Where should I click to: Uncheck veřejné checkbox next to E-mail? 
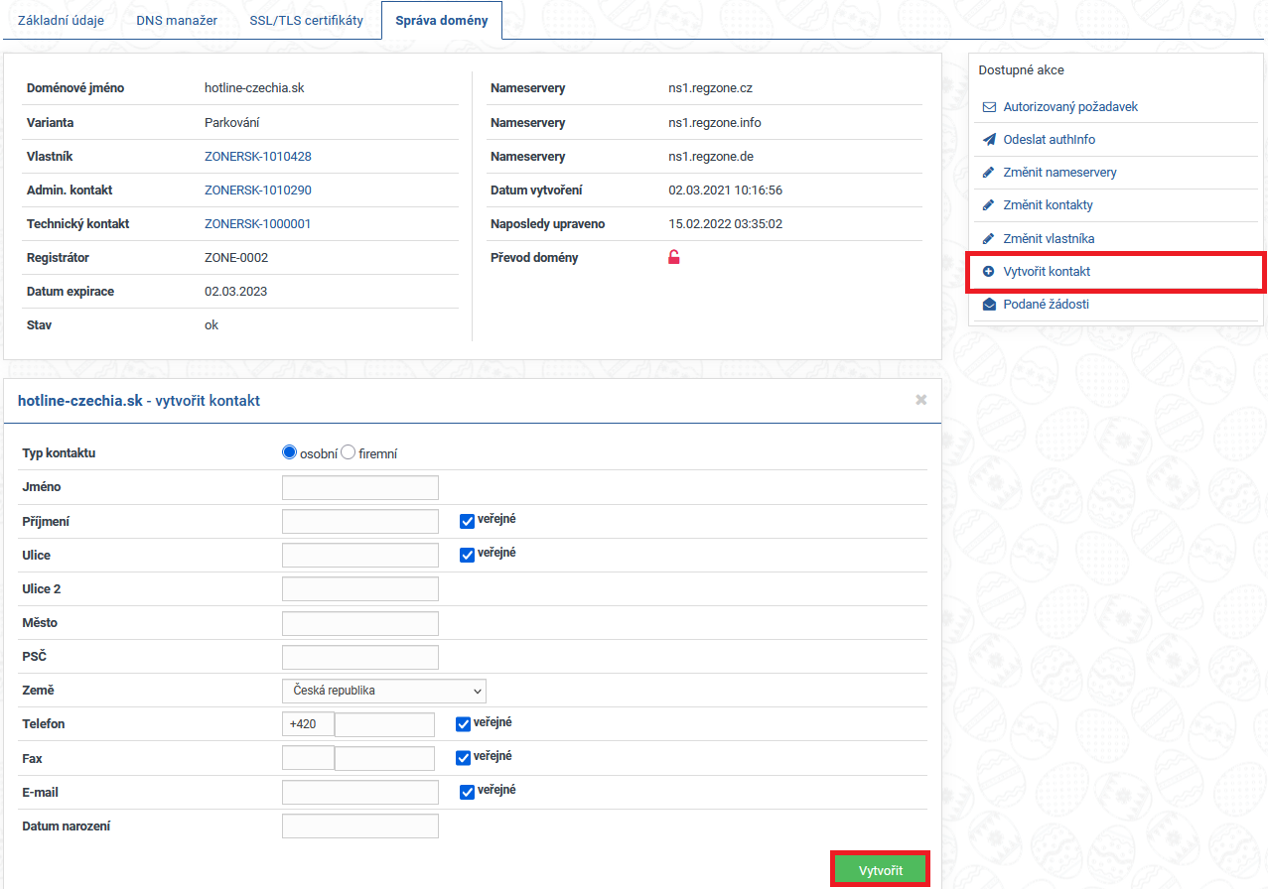[x=467, y=792]
